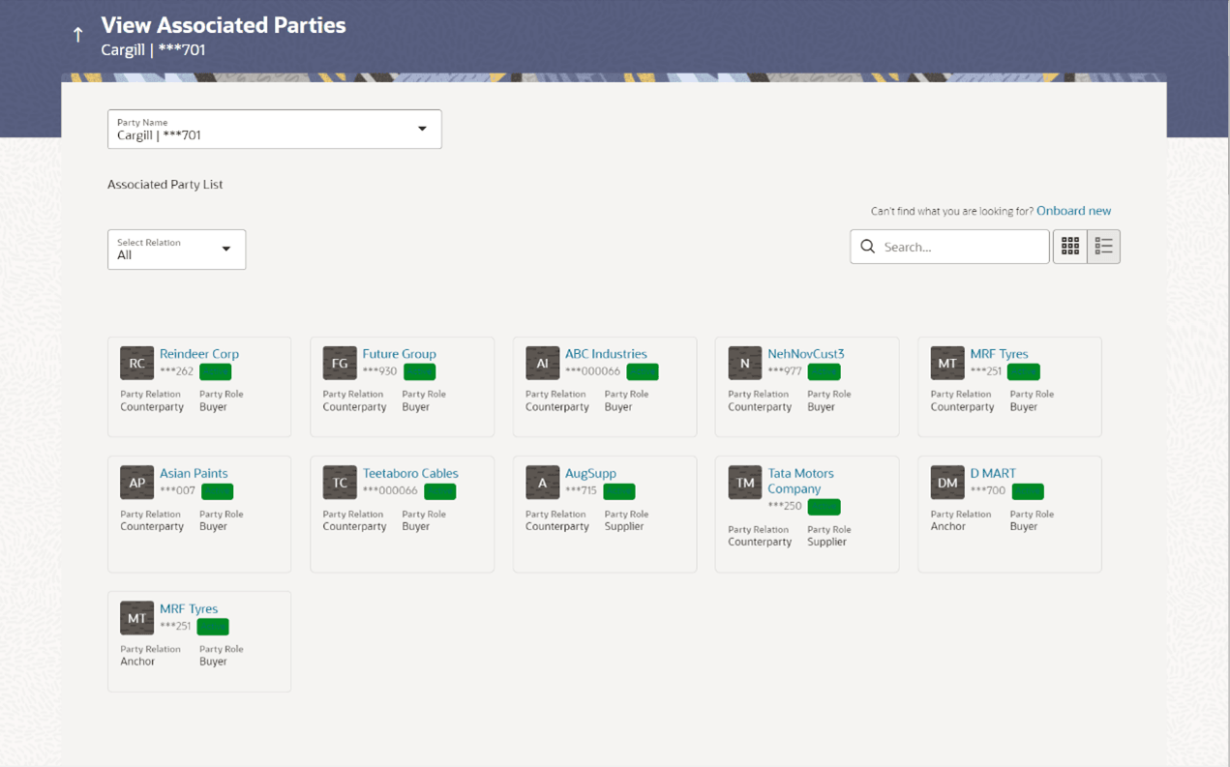Click green status badge on Future Group
1230x767 pixels.
[419, 371]
